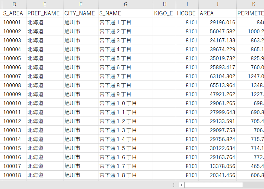Image resolution: width=264 pixels, height=189 pixels.
Task: Select cell containing 100018
Action: point(14,175)
